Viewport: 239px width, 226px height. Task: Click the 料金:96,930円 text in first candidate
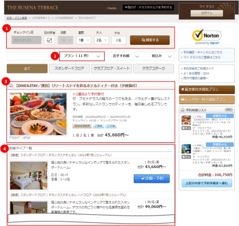coord(222,137)
